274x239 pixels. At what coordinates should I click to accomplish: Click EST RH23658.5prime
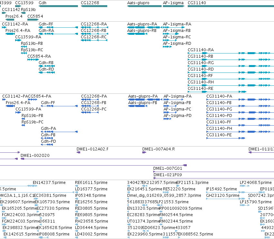(x=91, y=221)
